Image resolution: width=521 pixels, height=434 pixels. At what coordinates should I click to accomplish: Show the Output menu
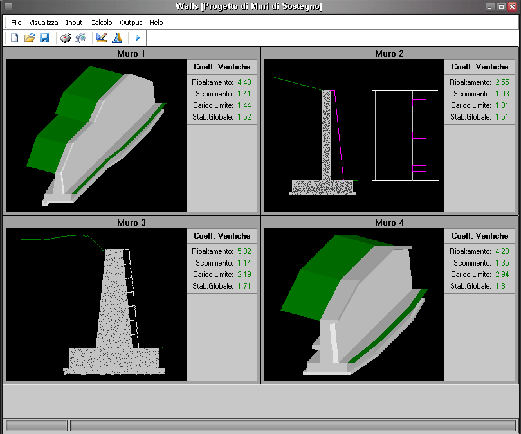click(131, 23)
